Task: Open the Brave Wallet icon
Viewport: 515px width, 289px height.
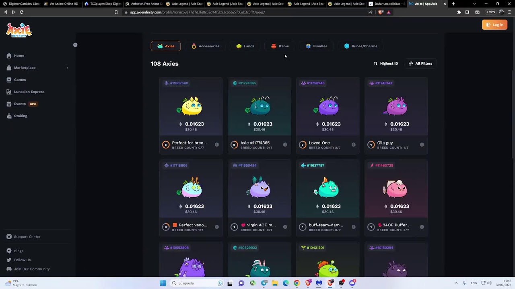Action: click(477, 12)
